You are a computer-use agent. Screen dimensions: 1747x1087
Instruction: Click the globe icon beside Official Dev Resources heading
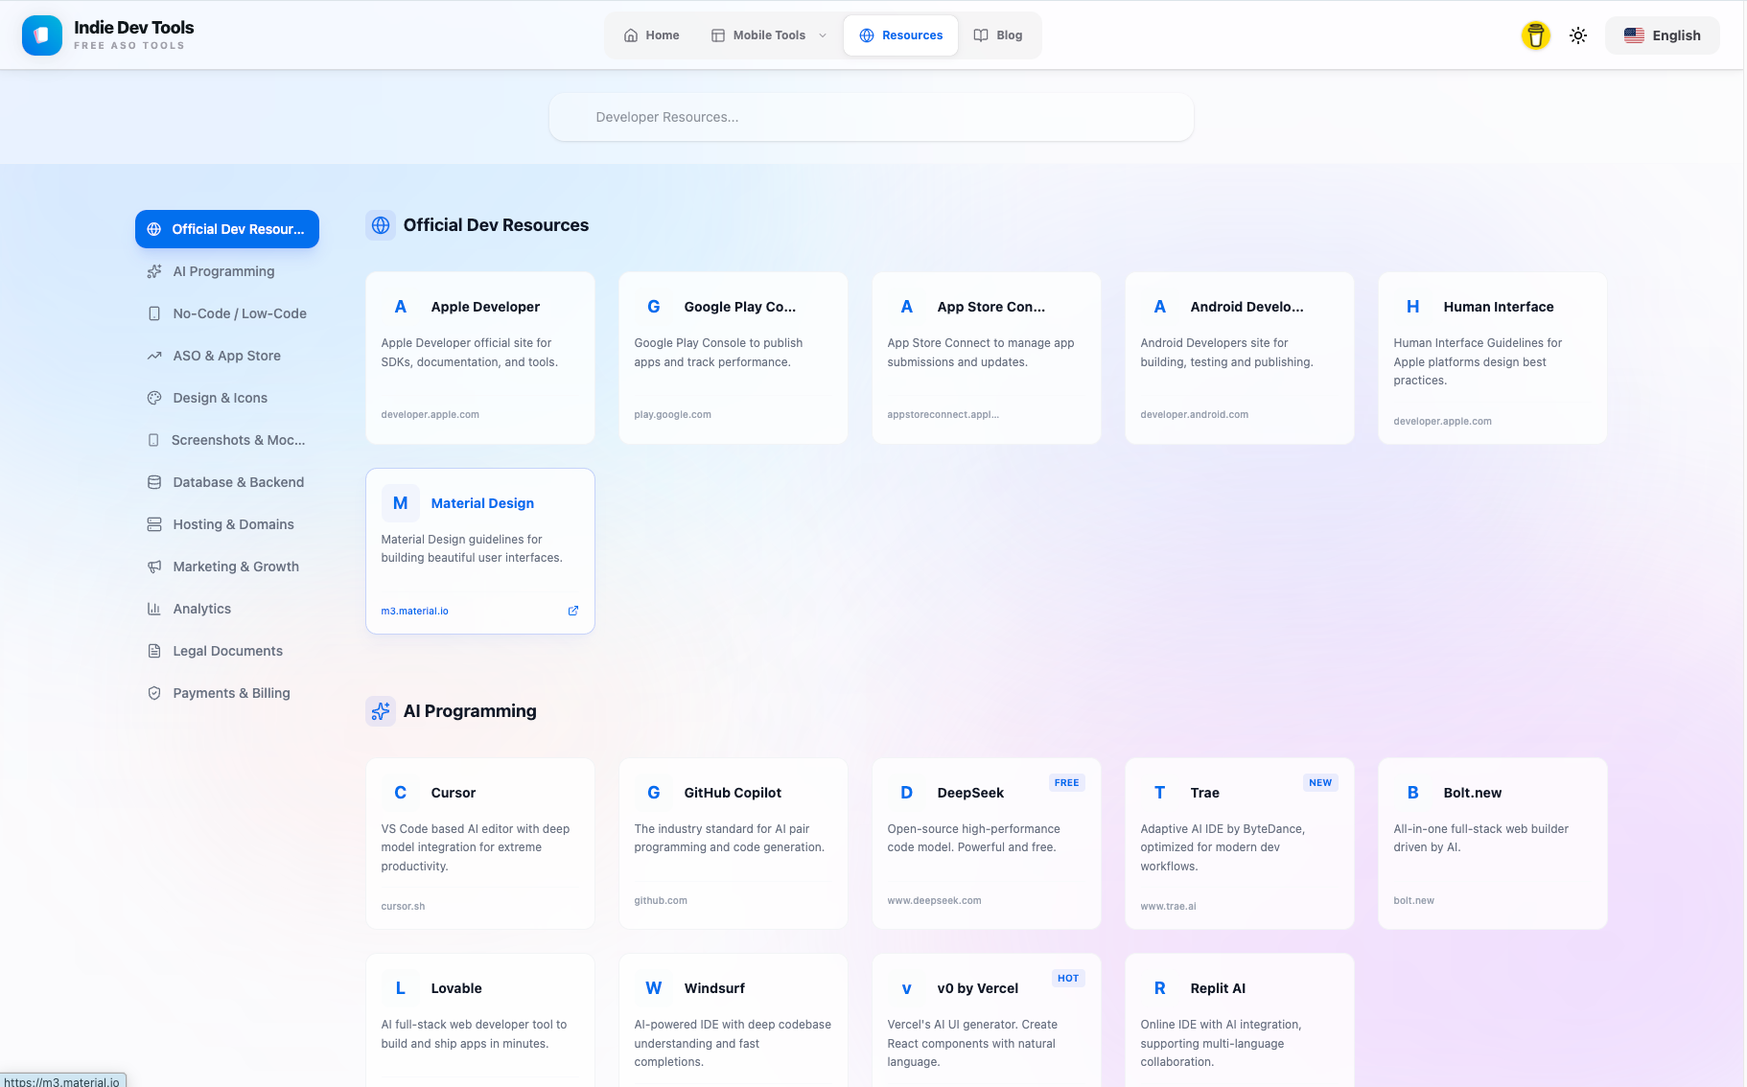pos(381,225)
